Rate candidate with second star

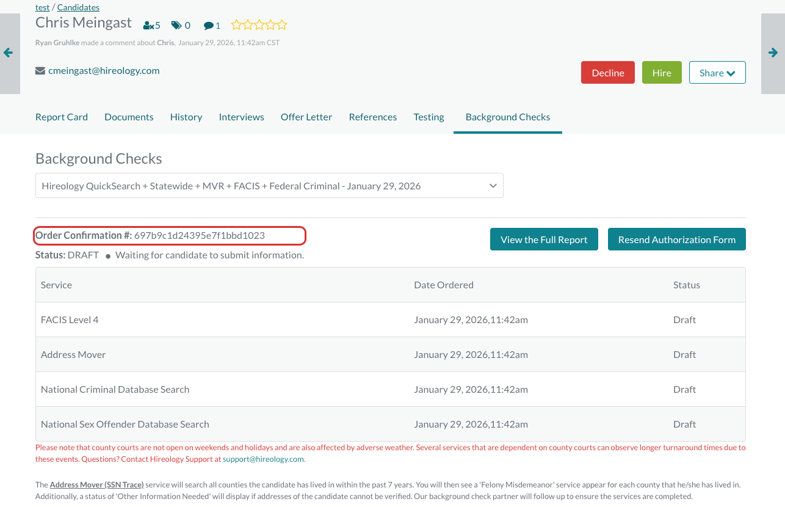click(248, 25)
